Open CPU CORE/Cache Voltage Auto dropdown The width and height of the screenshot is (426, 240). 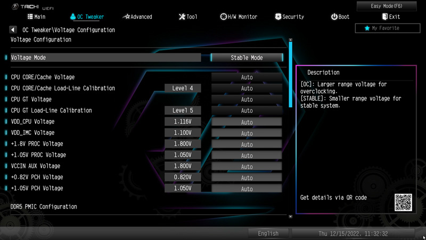point(247,77)
